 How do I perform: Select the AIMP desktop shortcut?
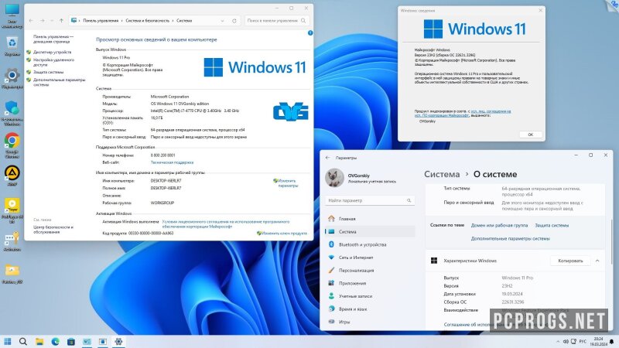[x=12, y=176]
